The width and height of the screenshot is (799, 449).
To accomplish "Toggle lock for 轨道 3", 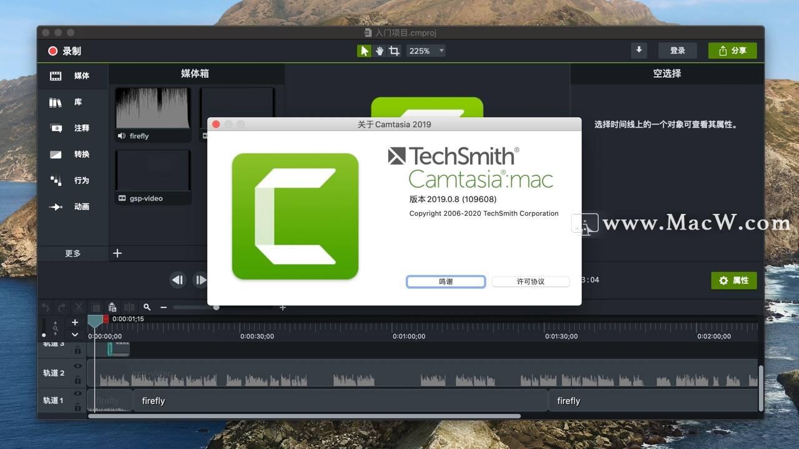I will pyautogui.click(x=78, y=350).
